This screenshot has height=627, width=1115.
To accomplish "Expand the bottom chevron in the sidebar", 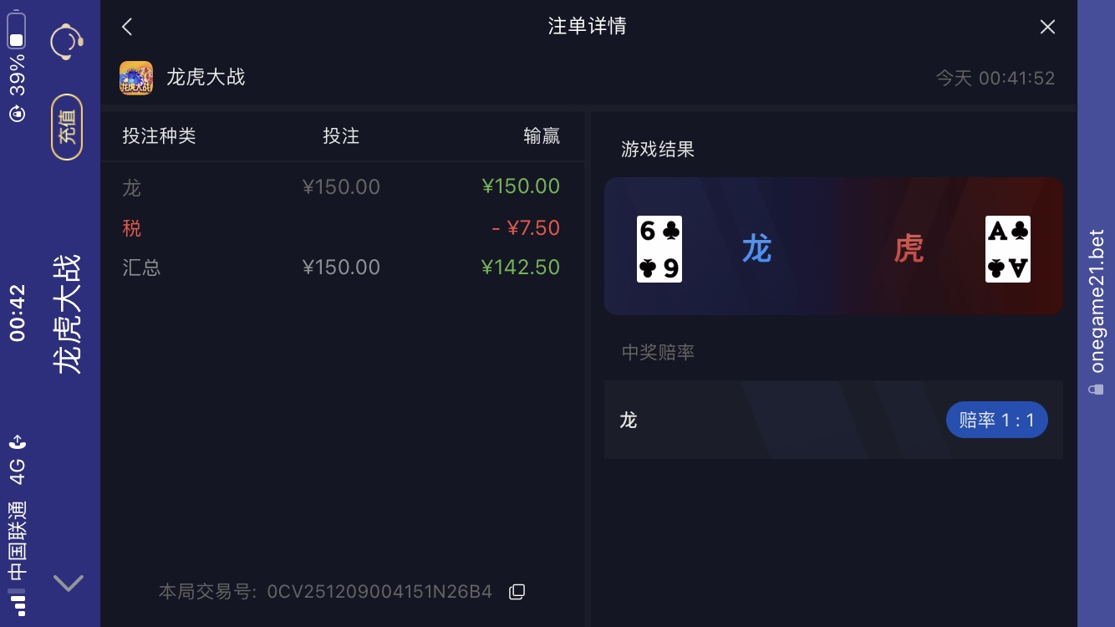I will pyautogui.click(x=68, y=583).
